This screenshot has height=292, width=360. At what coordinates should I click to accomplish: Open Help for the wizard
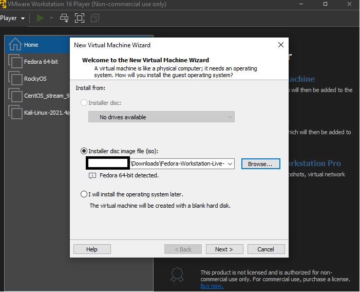click(x=92, y=249)
